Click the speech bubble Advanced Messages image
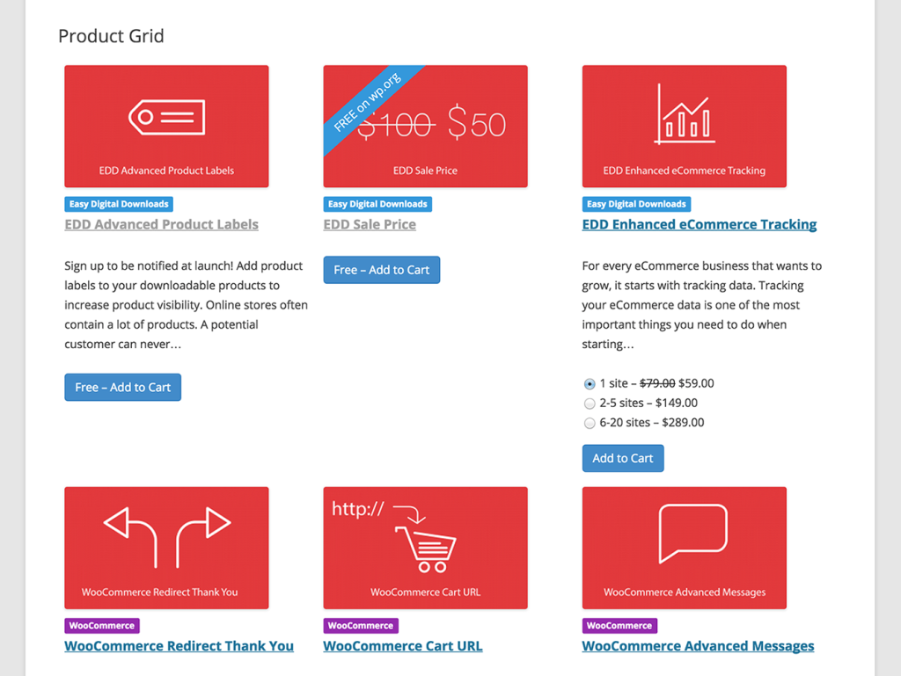The height and width of the screenshot is (676, 901). pos(684,548)
